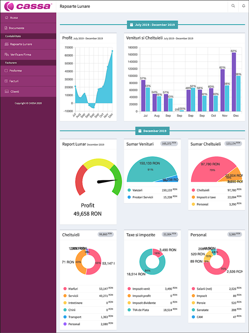Click 'Intretinere' legend row text
The image size is (249, 333).
pos(75,303)
